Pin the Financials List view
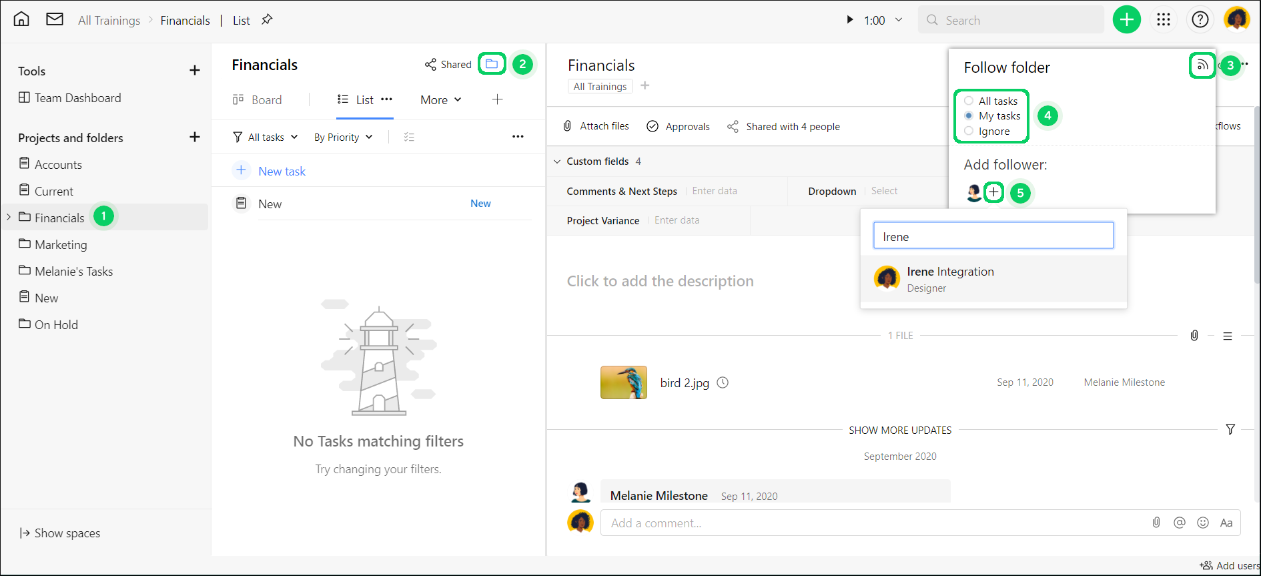 click(267, 19)
